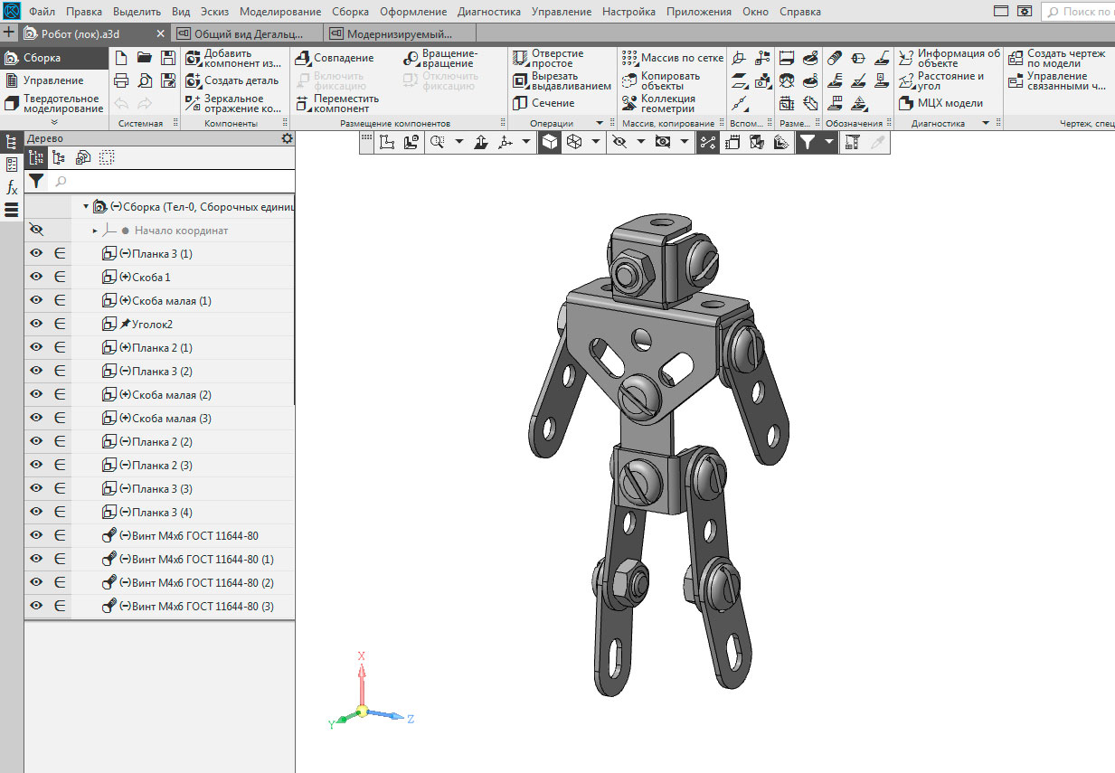Open zoom options dropdown arrow
This screenshot has height=773, width=1115.
click(x=458, y=142)
